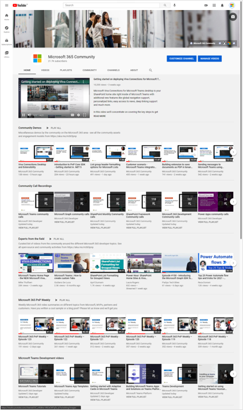Play all Microsoft 365 PnP Weekly videos
Screen dimensions: 243x410
63,300
